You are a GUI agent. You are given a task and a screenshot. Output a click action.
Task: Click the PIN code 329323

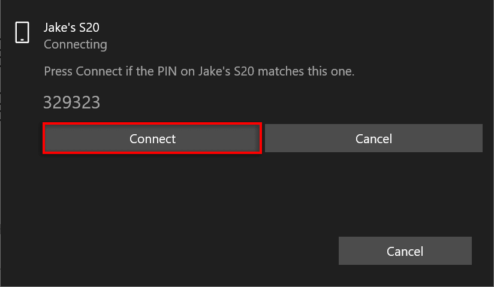coord(71,102)
